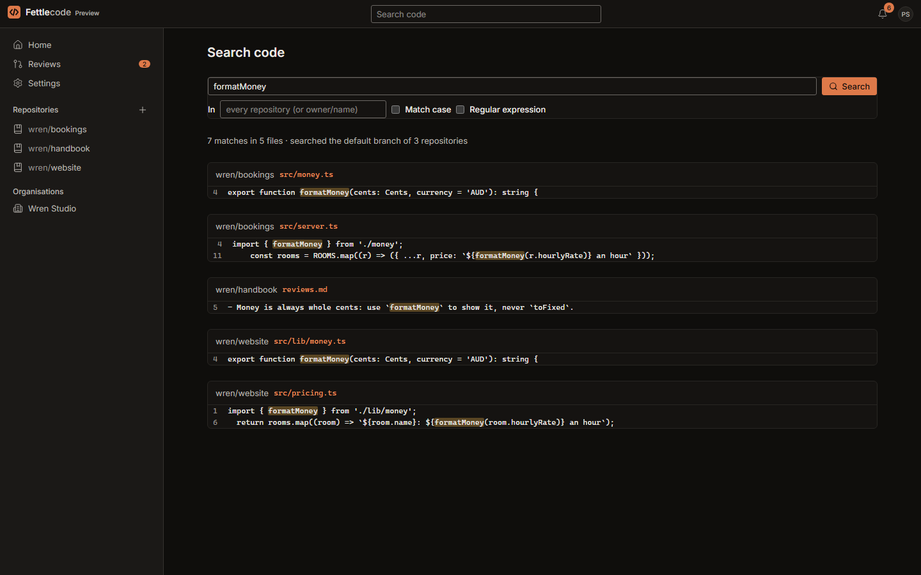
Task: Click the wren/handbook repository icon
Action: (18, 148)
